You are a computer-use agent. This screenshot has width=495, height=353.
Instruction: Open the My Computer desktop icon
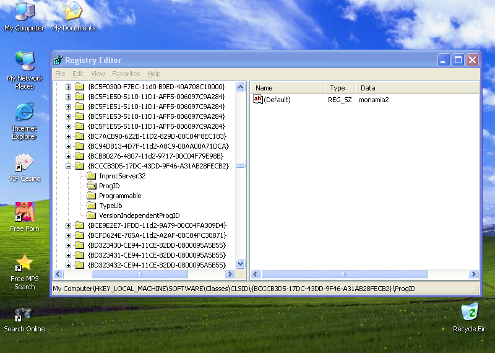(25, 11)
